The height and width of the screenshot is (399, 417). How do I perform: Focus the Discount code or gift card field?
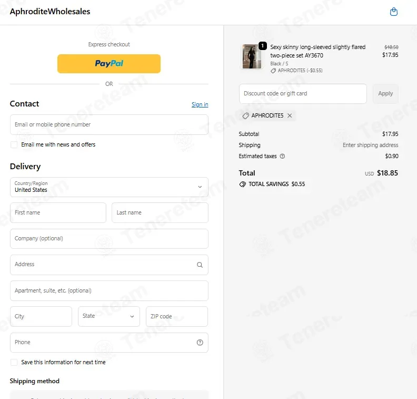click(x=303, y=94)
